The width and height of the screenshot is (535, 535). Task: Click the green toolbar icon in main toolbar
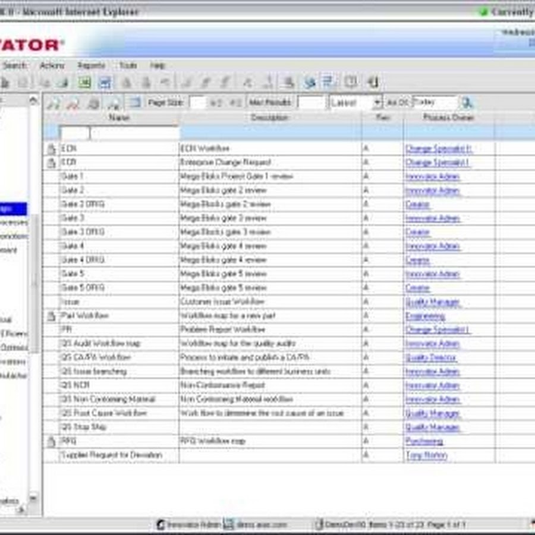pos(85,83)
